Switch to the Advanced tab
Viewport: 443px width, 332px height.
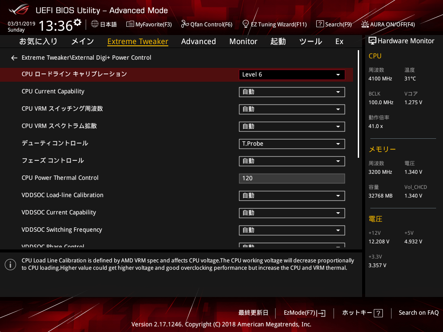(198, 41)
